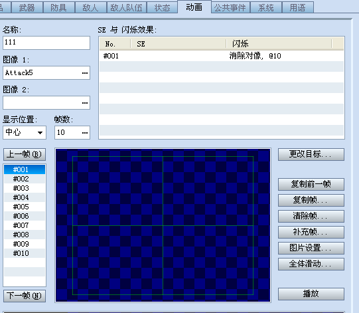Open the 敌人 tab
The height and width of the screenshot is (313, 359).
(x=90, y=7)
